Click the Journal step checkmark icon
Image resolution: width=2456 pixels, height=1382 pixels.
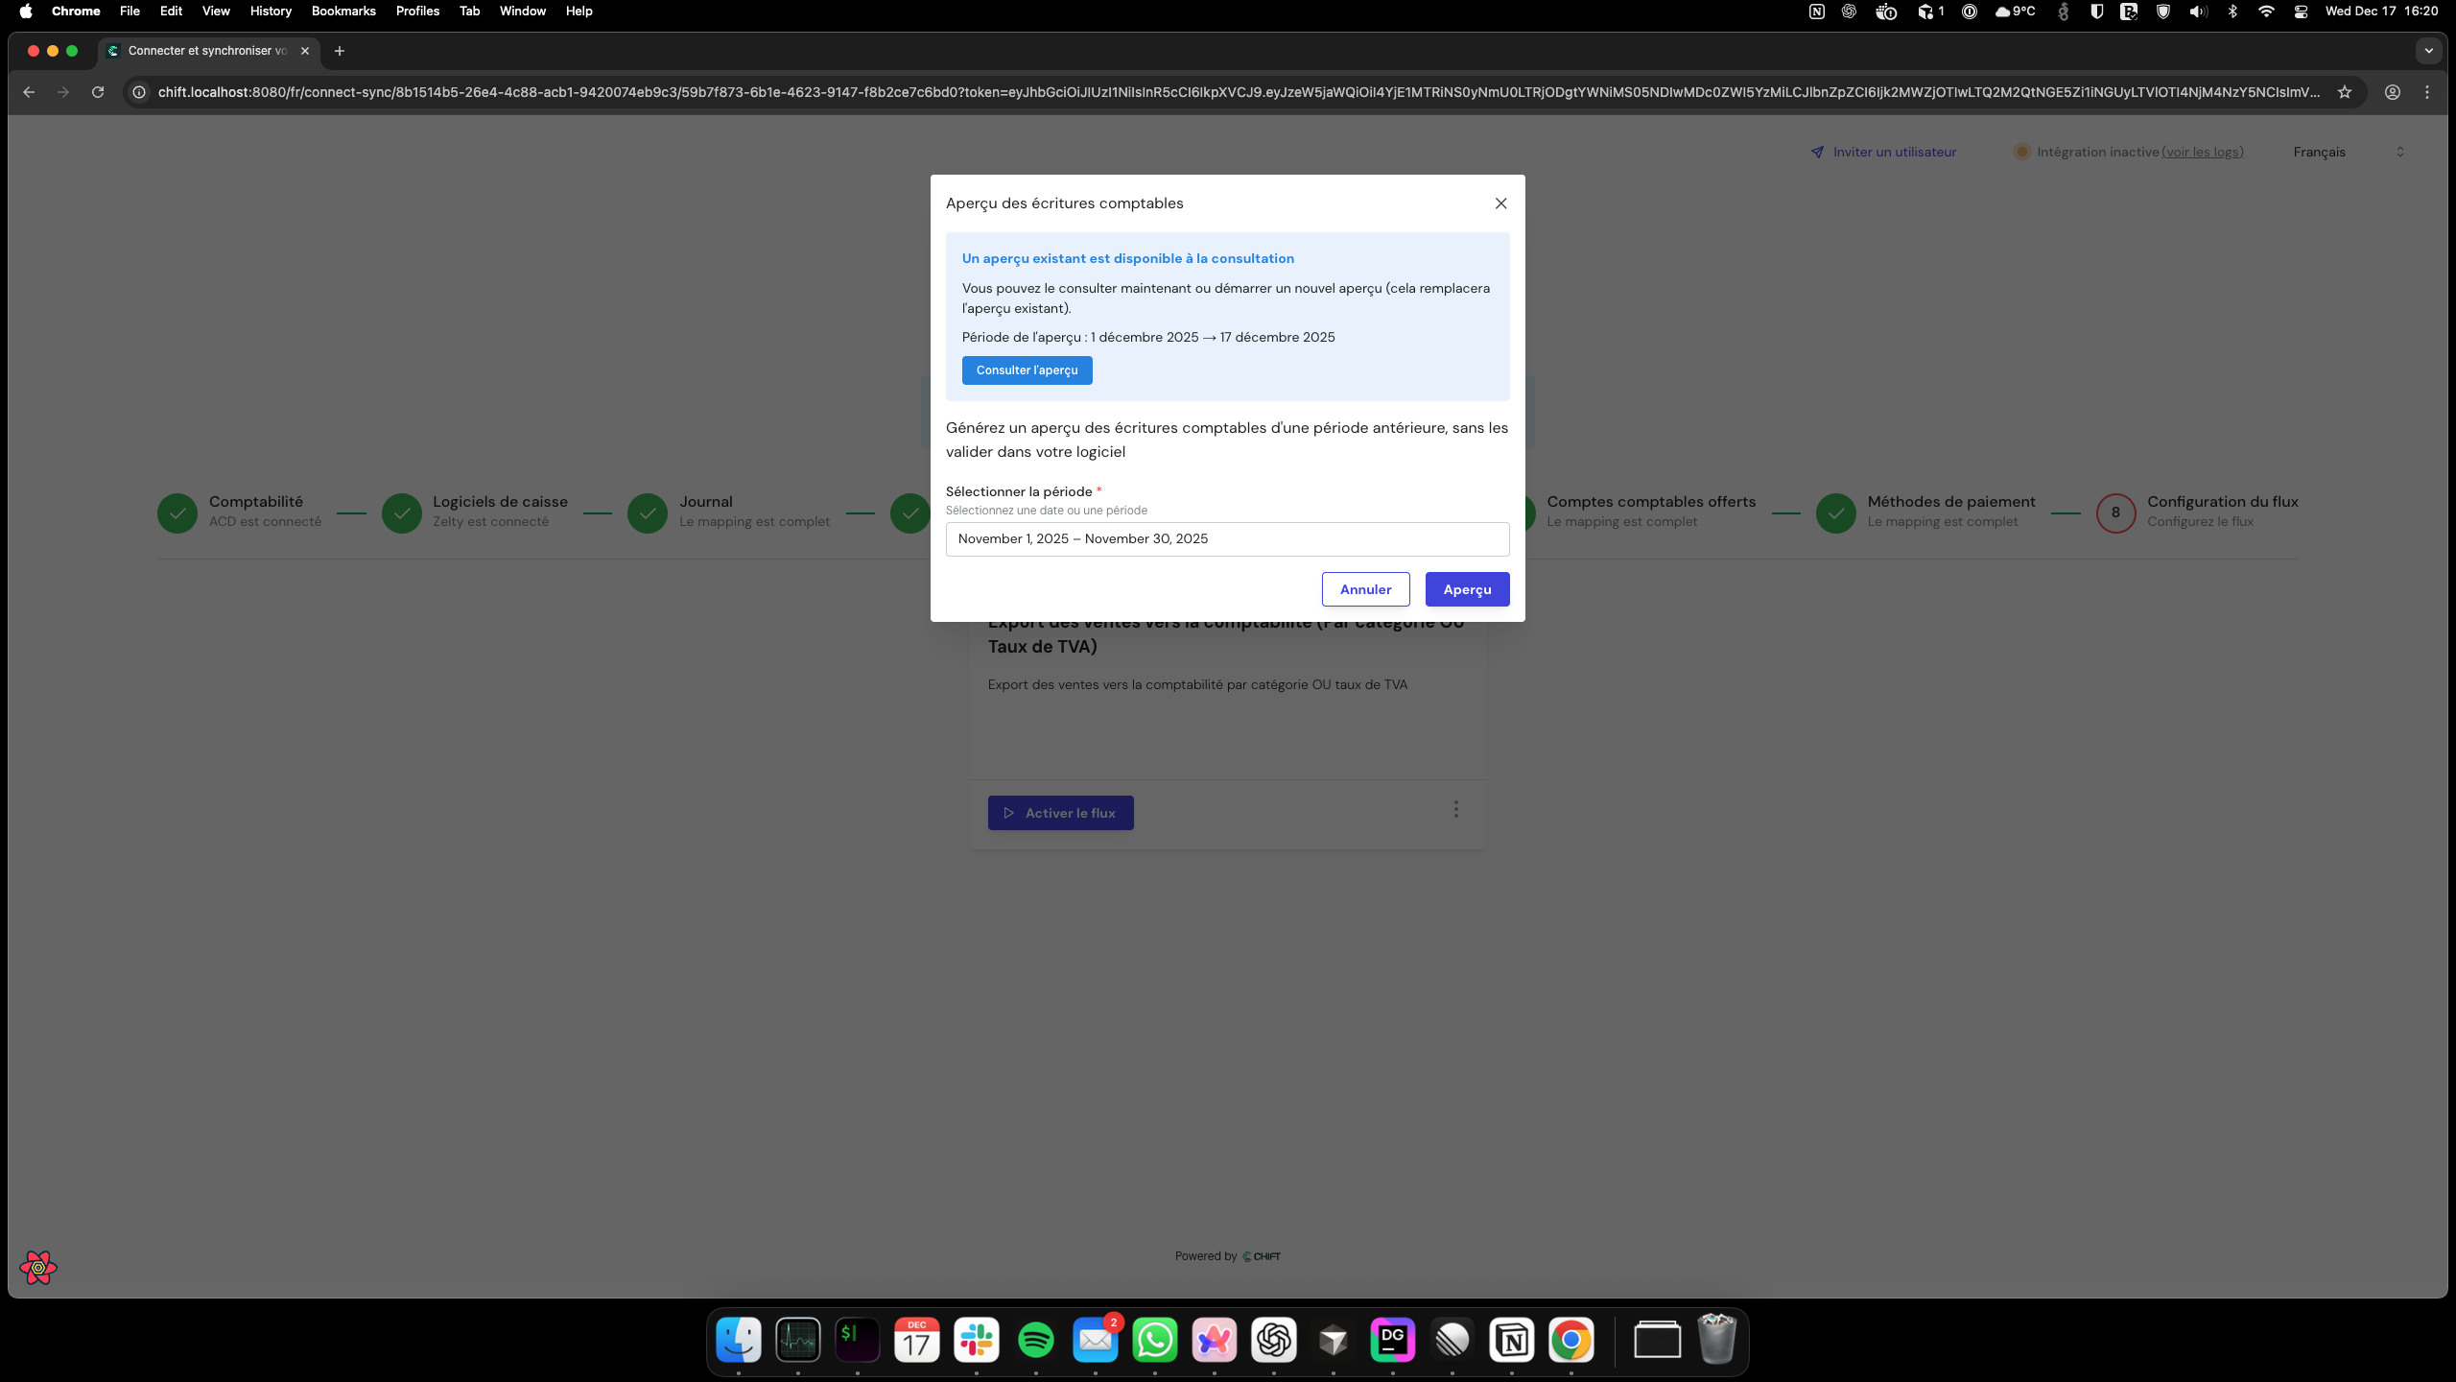648,512
